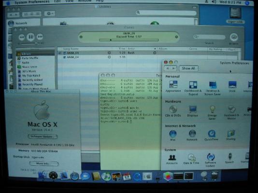Click the Finder window search field
This screenshot has width=258, height=193.
pos(166,13)
